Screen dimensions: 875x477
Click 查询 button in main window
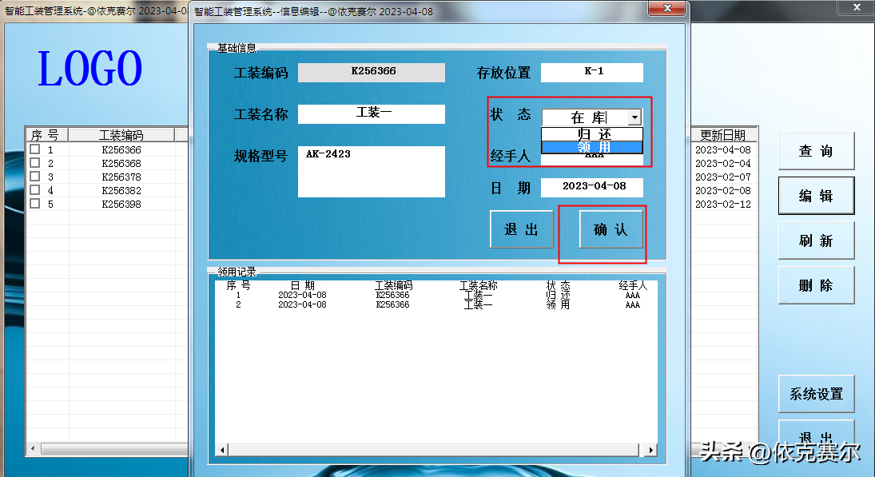(816, 151)
